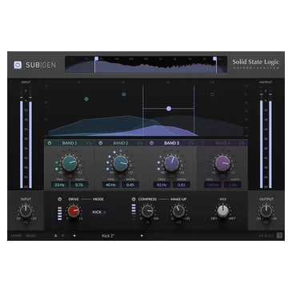Go to previous preset arrow

click(74, 236)
